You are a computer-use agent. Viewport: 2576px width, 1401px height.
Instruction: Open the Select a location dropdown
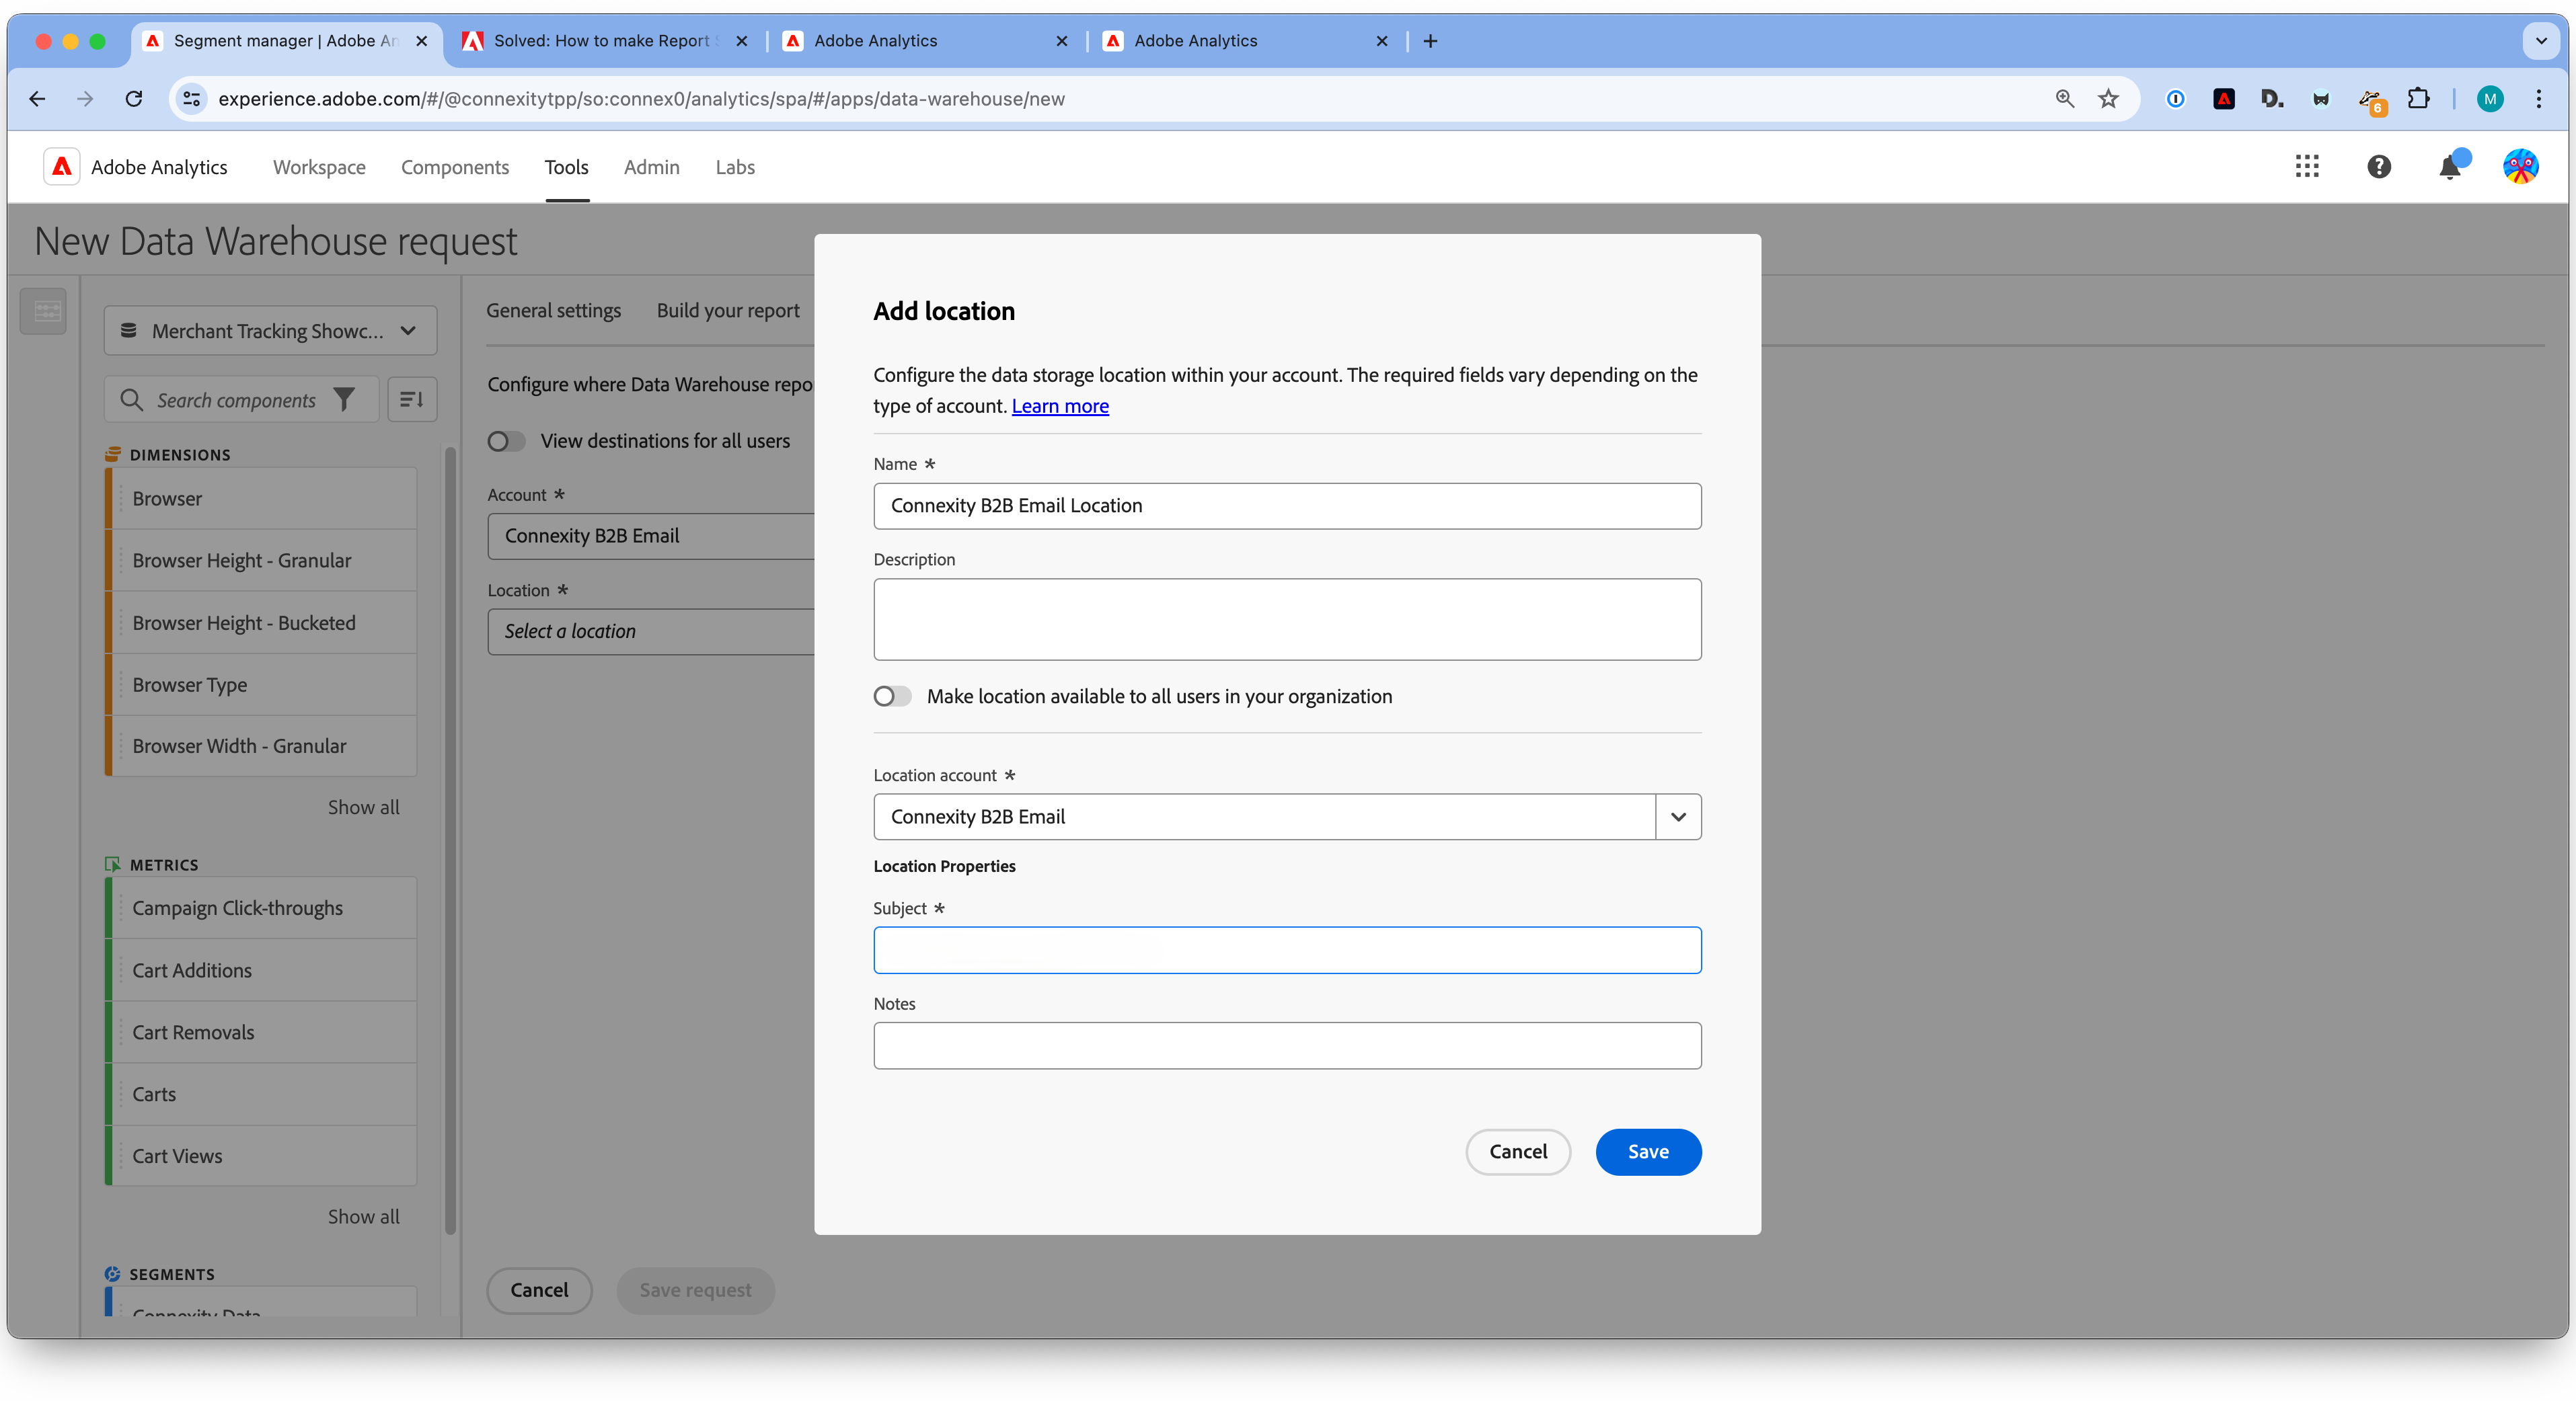(x=651, y=631)
